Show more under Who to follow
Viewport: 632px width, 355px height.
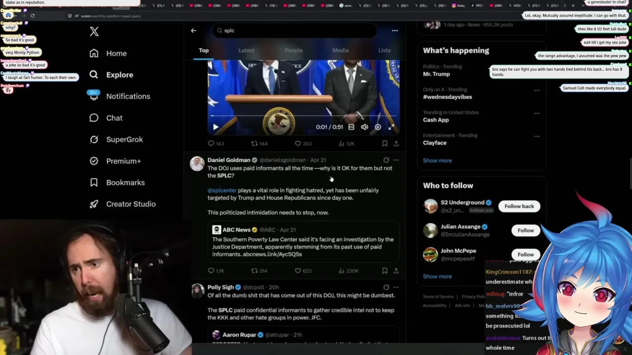pos(437,277)
